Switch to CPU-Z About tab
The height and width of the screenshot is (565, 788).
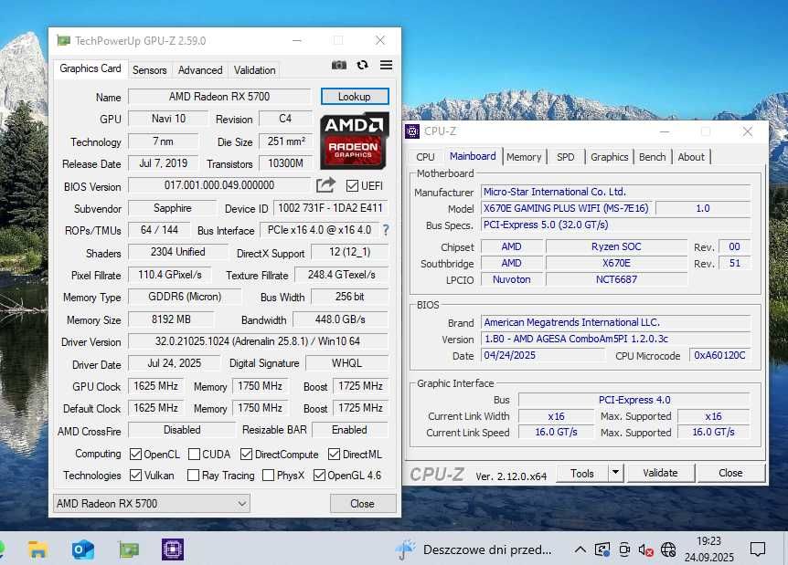(x=691, y=157)
